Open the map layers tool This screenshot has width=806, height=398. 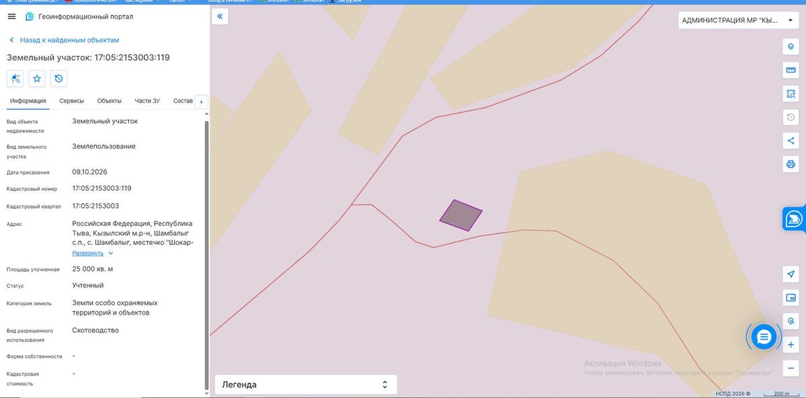click(791, 47)
